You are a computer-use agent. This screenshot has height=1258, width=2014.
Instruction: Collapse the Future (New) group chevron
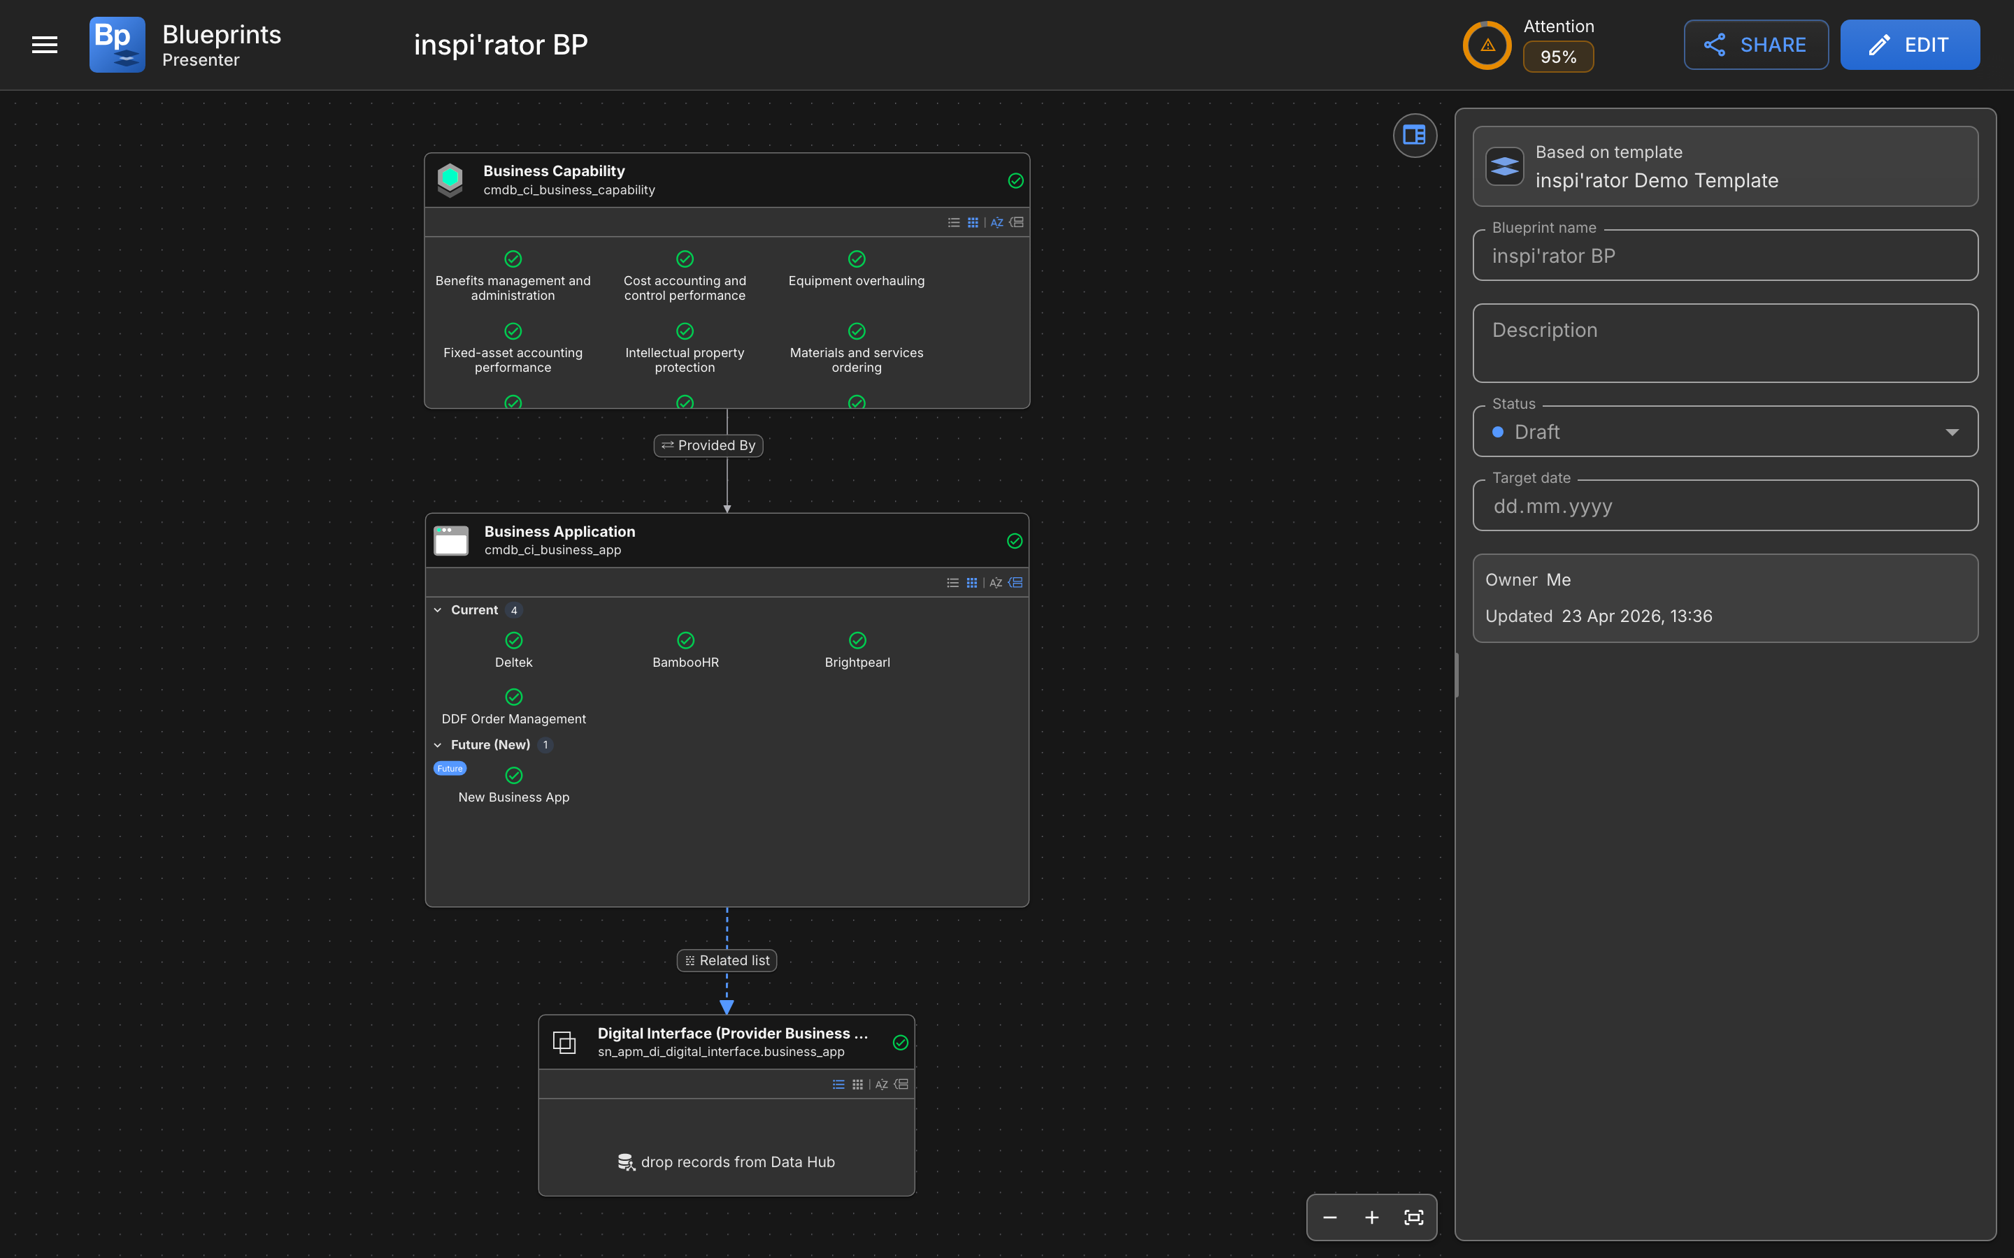click(438, 744)
